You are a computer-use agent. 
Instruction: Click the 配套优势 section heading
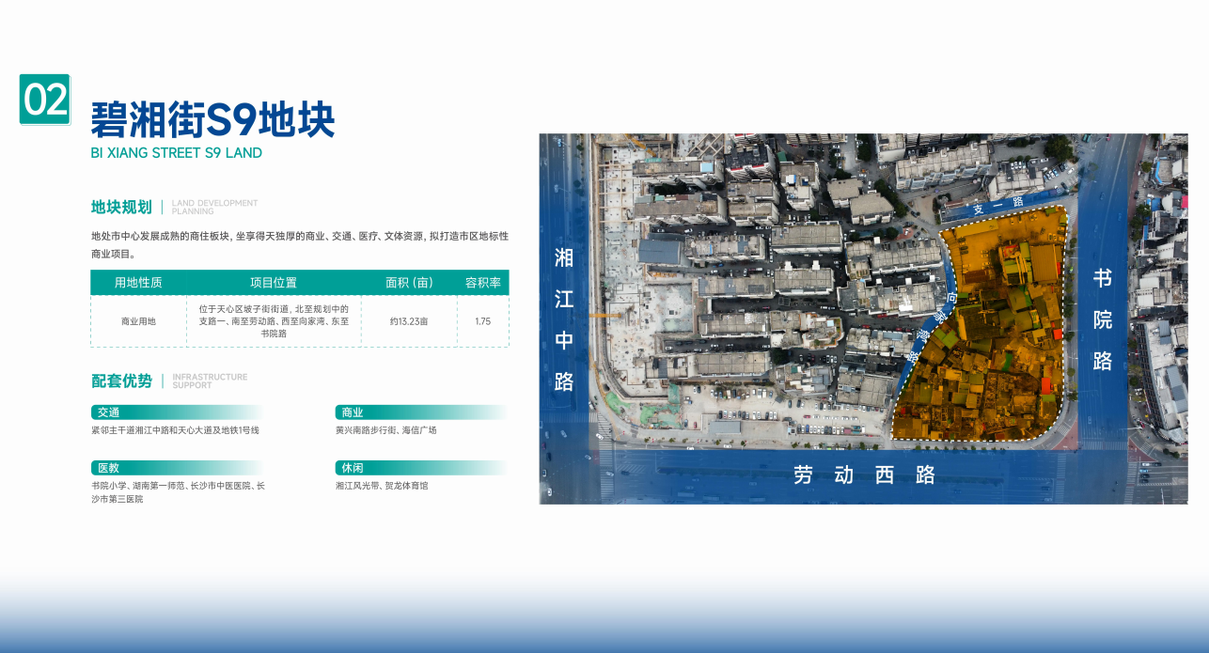[x=121, y=381]
